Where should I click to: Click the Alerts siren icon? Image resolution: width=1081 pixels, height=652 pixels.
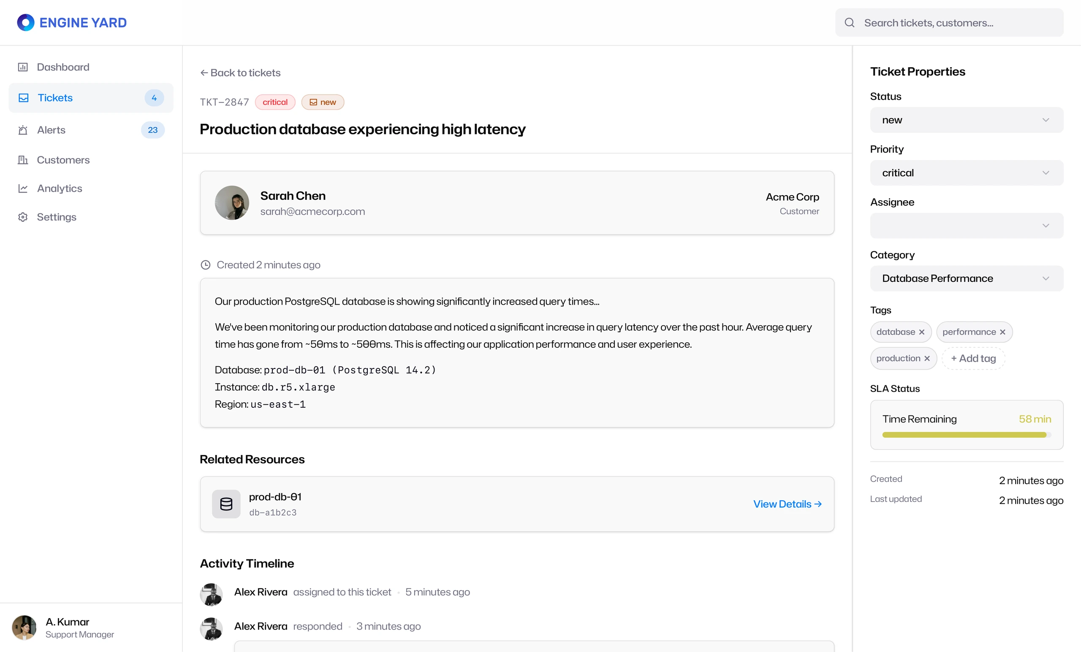pos(23,130)
